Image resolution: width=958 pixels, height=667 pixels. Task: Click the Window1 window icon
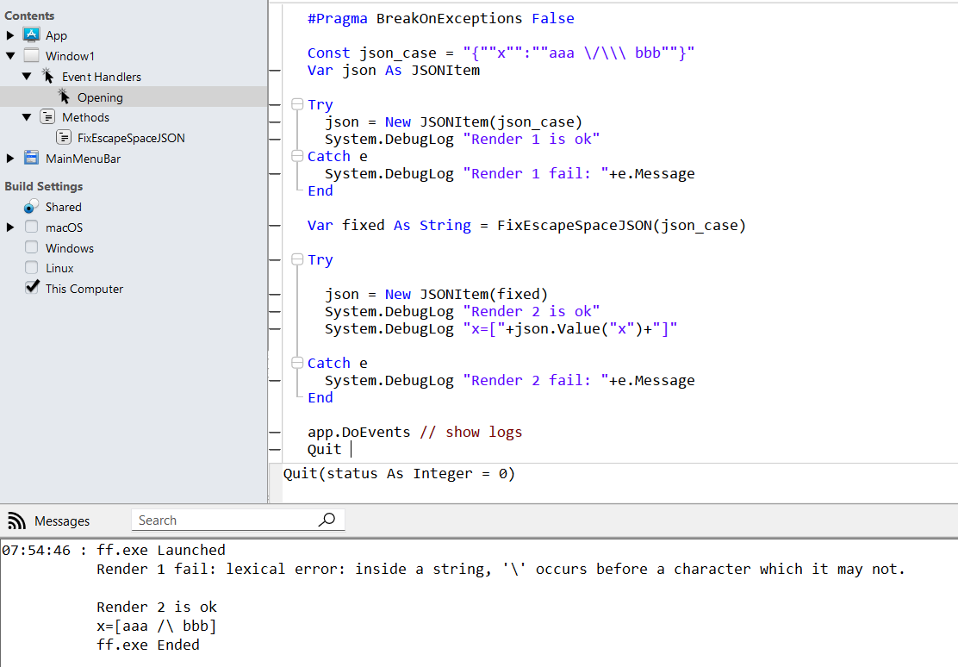click(31, 56)
